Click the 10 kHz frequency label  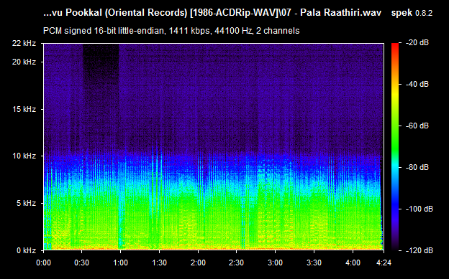tap(24, 156)
